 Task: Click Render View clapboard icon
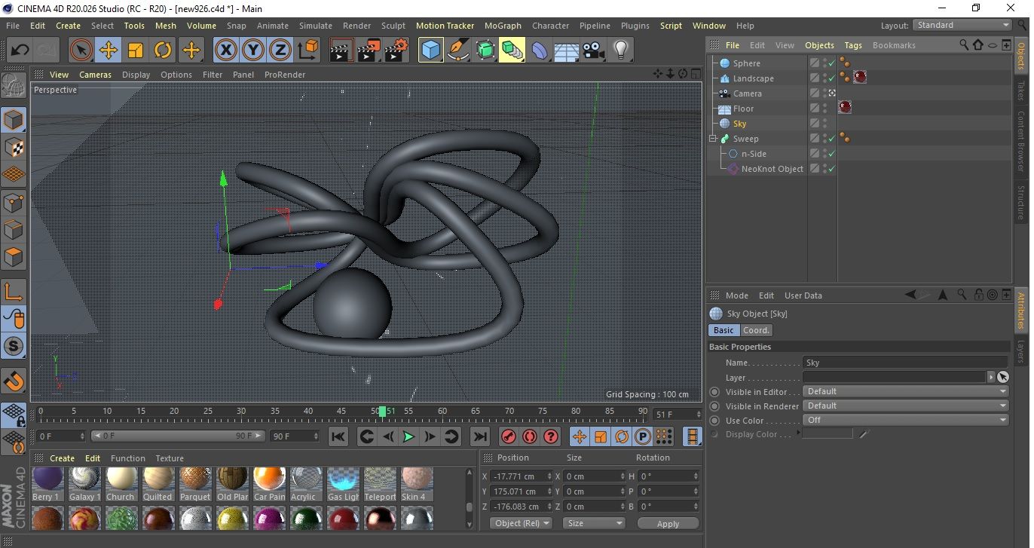(x=341, y=51)
